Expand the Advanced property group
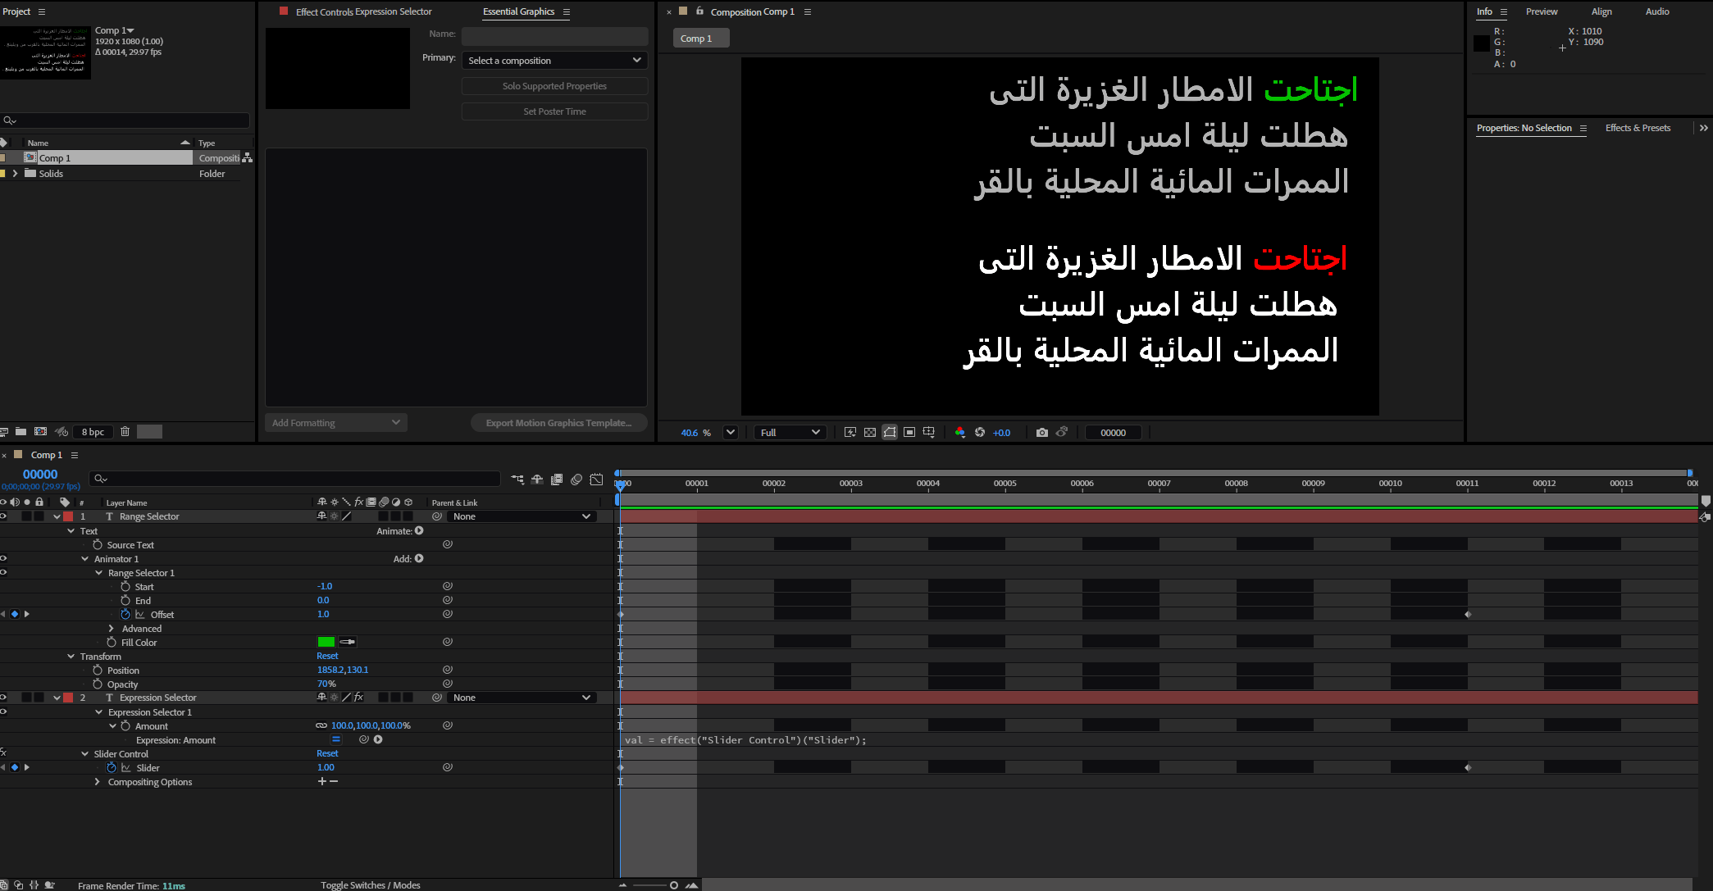This screenshot has width=1713, height=891. 112,629
